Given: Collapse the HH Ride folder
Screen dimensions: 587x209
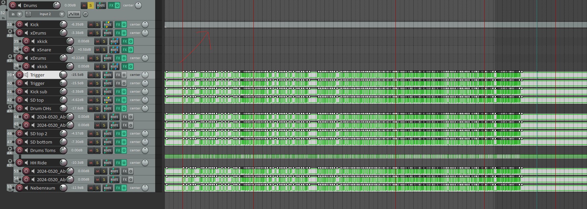Looking at the screenshot, I should pyautogui.click(x=10, y=161).
